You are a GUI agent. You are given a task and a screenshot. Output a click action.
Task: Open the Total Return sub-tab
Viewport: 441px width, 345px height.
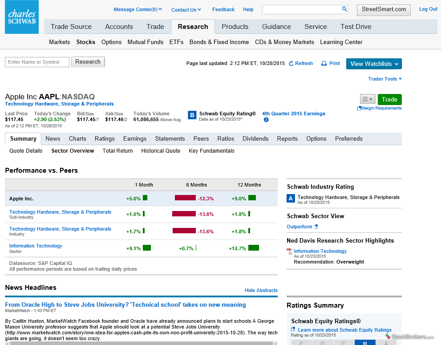(117, 151)
